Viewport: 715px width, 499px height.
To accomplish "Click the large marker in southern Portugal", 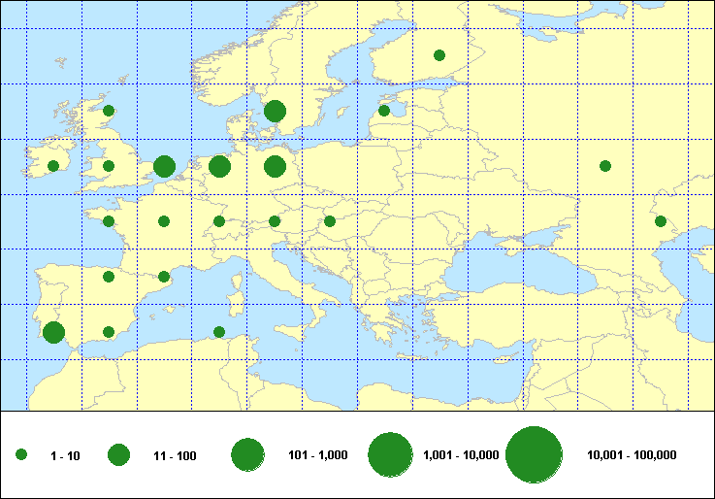I will [x=53, y=332].
